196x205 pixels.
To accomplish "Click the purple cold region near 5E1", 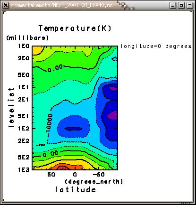I will tap(113, 115).
